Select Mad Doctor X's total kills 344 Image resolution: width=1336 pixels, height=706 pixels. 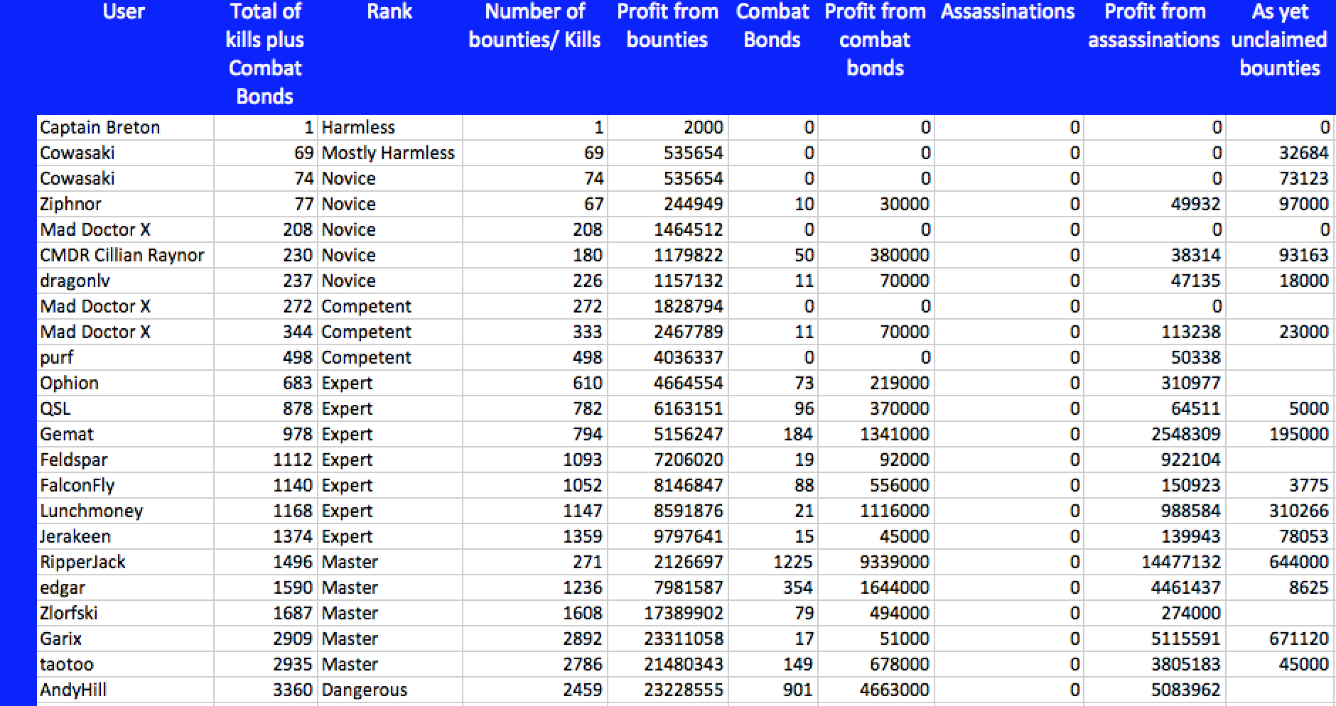(x=266, y=332)
